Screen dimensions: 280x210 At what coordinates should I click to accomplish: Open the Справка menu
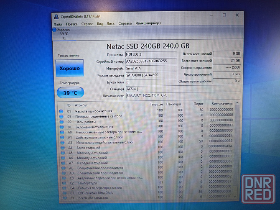[125, 23]
